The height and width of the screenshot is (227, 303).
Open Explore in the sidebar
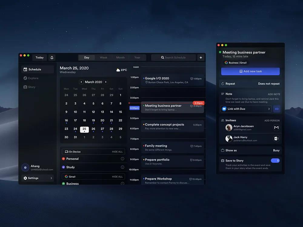31,78
